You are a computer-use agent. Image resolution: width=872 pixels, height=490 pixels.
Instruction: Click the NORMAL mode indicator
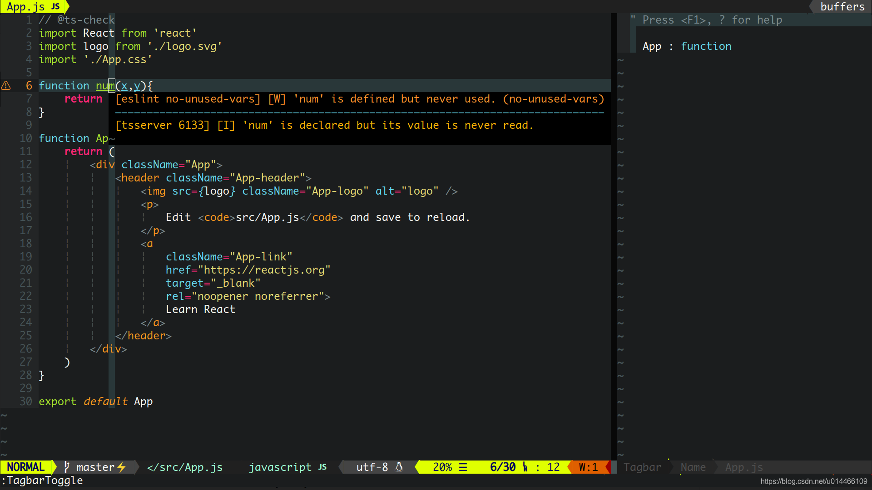[26, 467]
